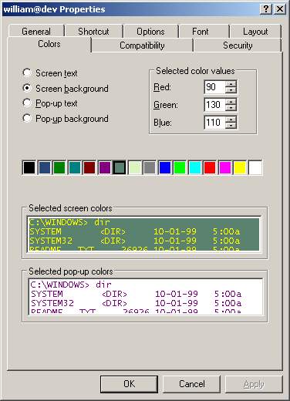The height and width of the screenshot is (401, 290).
Task: Go to the Security tab
Action: click(x=238, y=45)
